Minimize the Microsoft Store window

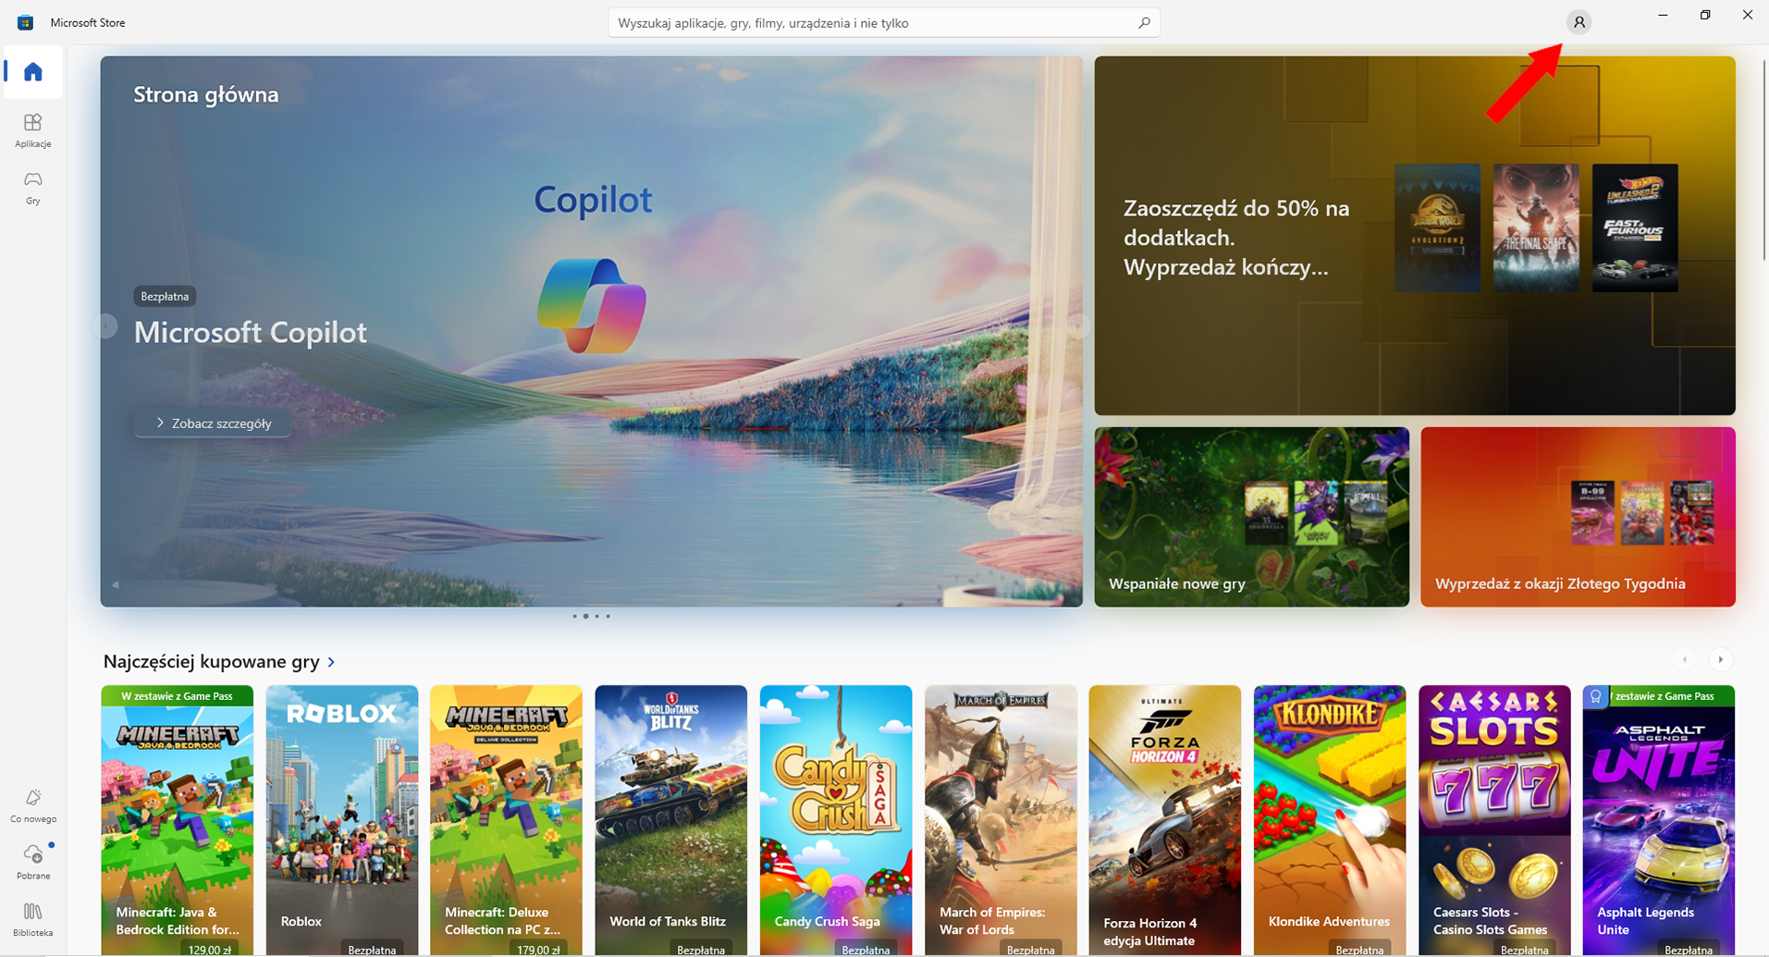[1663, 15]
